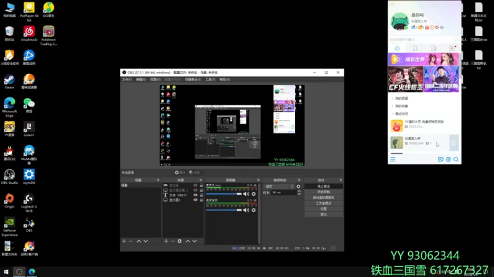Open Logitech G HUB desktop icon
494x277 pixels.
(28, 203)
